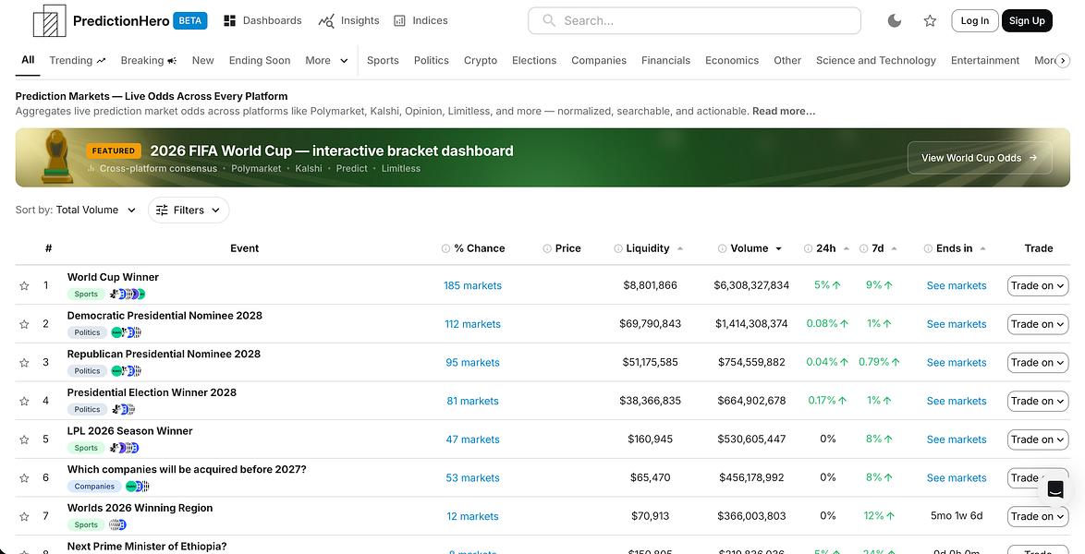This screenshot has height=554, width=1085.
Task: Click the Liquidity column info icon
Action: (618, 248)
